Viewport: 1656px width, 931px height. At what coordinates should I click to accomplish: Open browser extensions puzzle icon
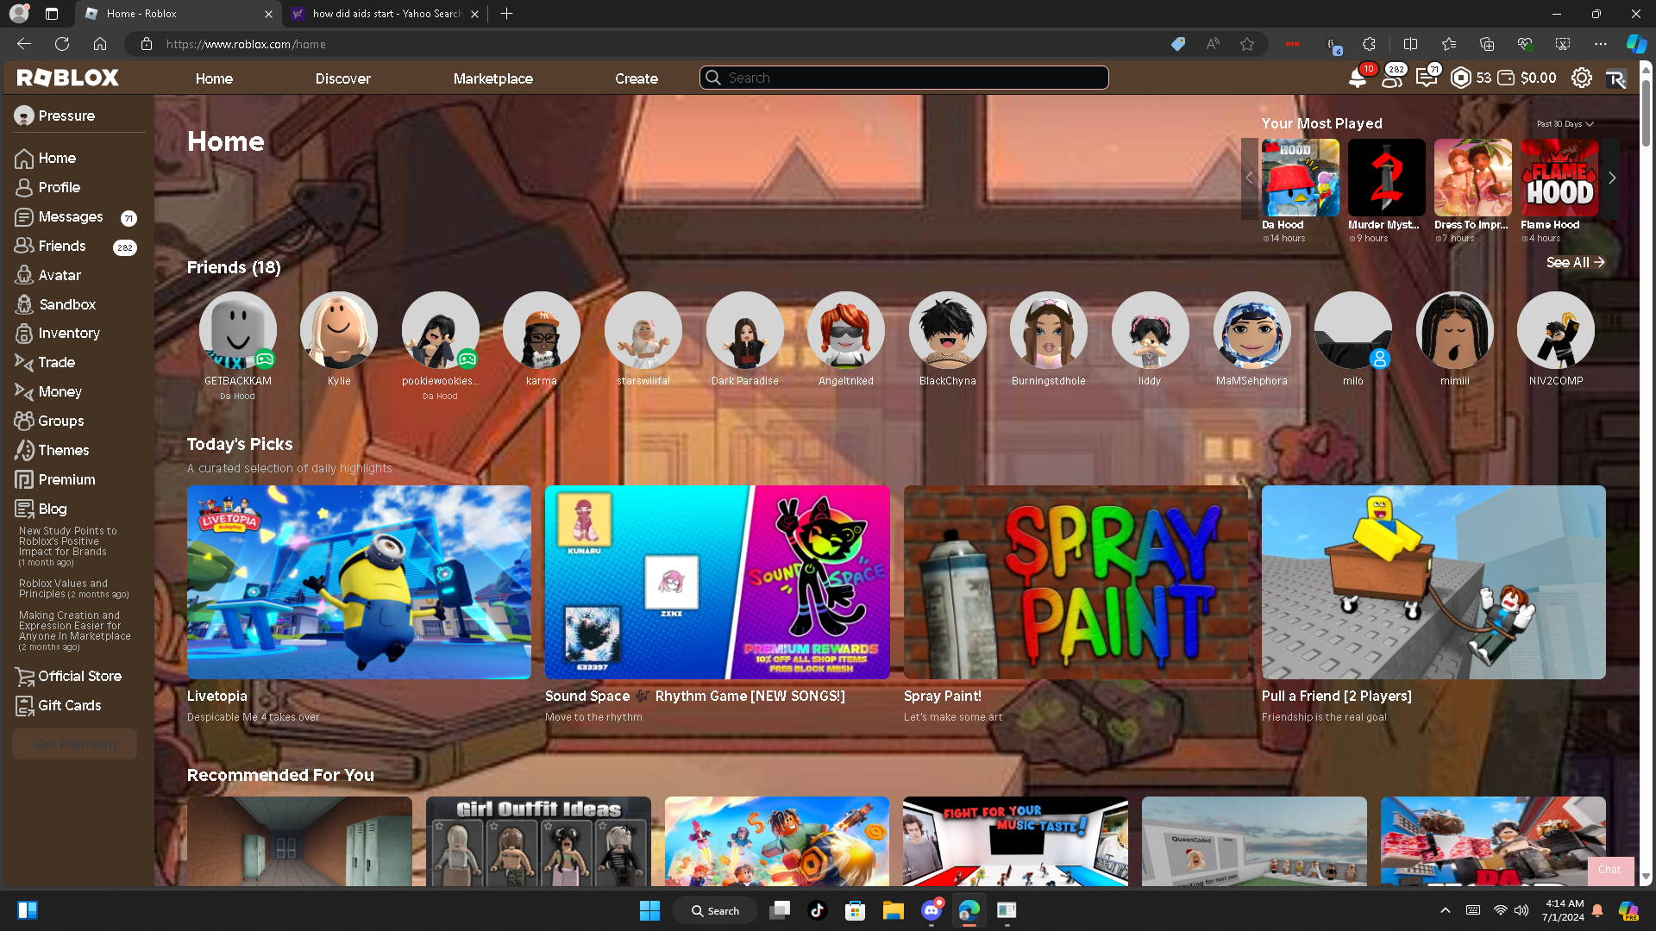pyautogui.click(x=1369, y=44)
